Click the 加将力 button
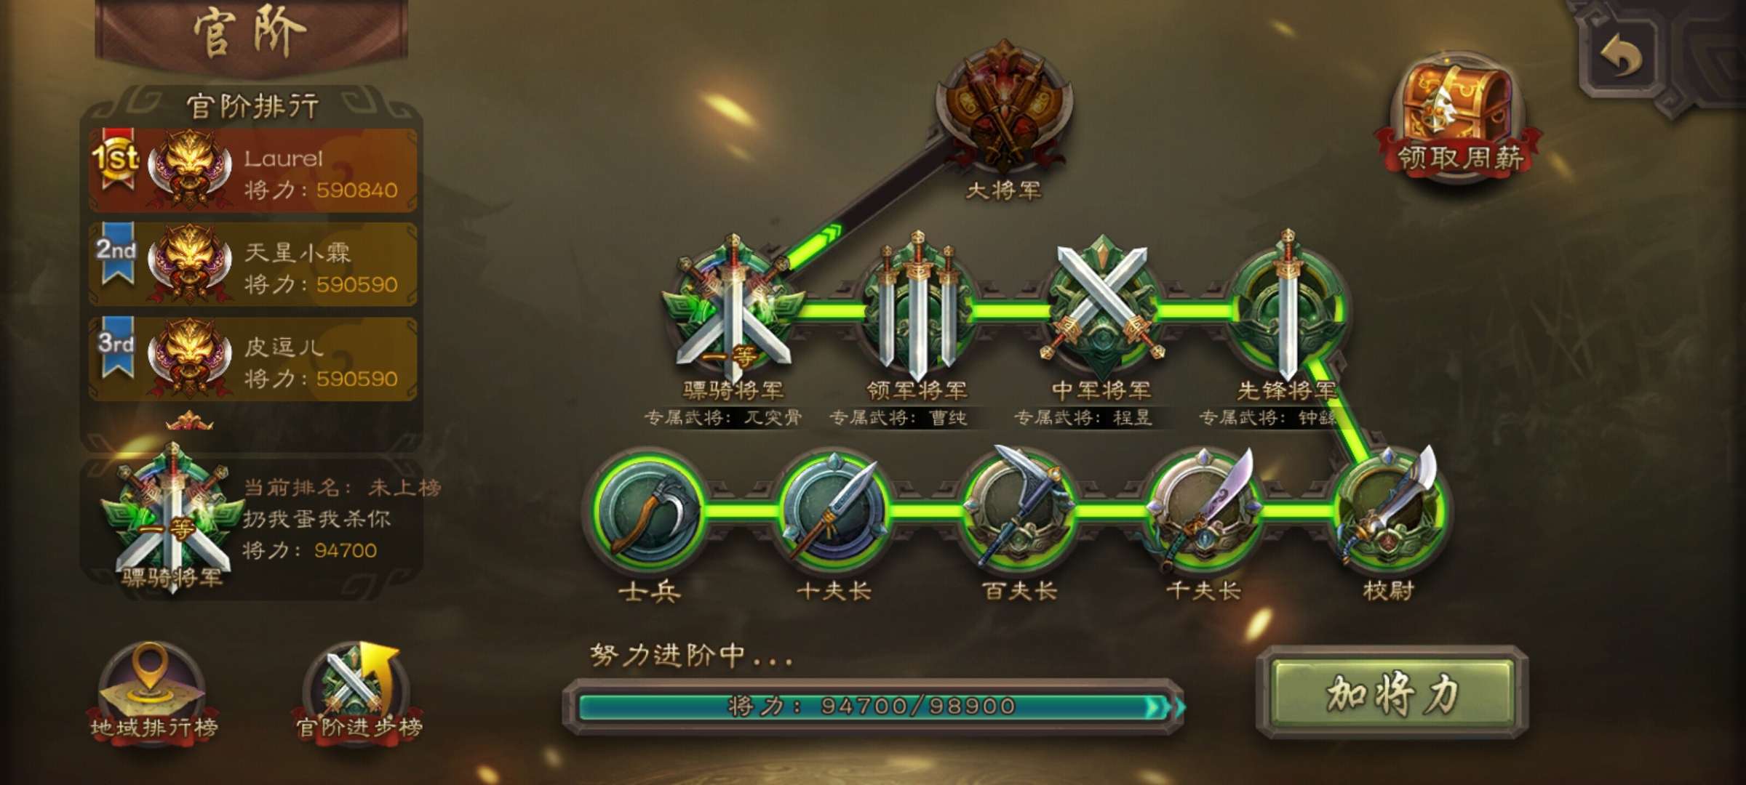1746x785 pixels. pos(1392,693)
